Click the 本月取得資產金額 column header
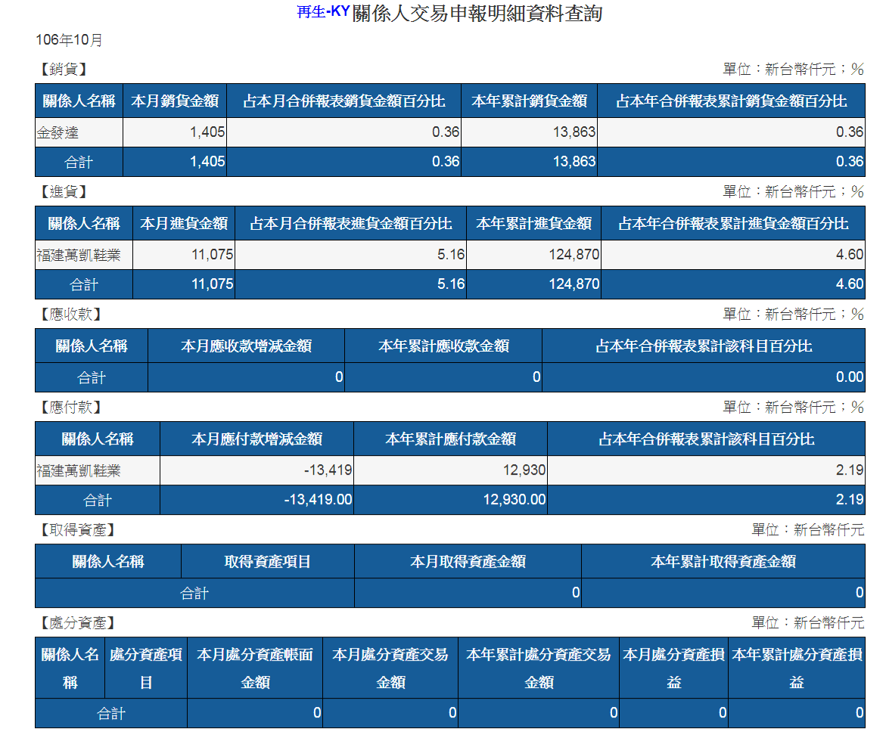 click(468, 562)
